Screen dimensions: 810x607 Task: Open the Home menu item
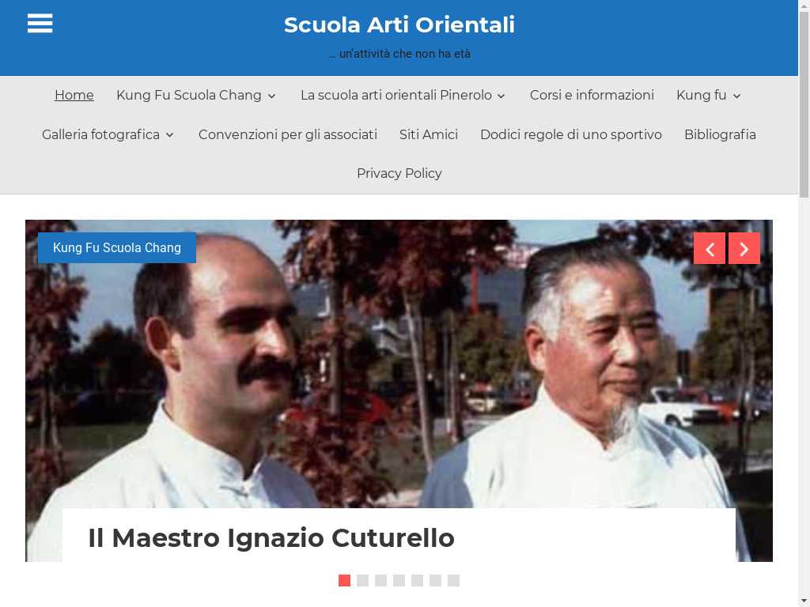click(x=74, y=95)
